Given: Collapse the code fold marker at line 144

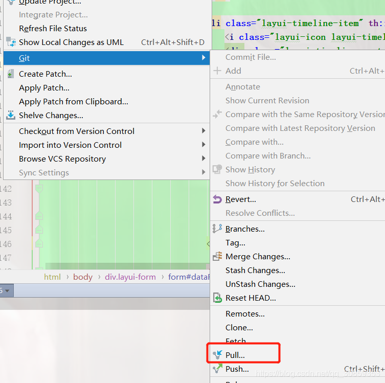Looking at the screenshot, I should coord(39,216).
